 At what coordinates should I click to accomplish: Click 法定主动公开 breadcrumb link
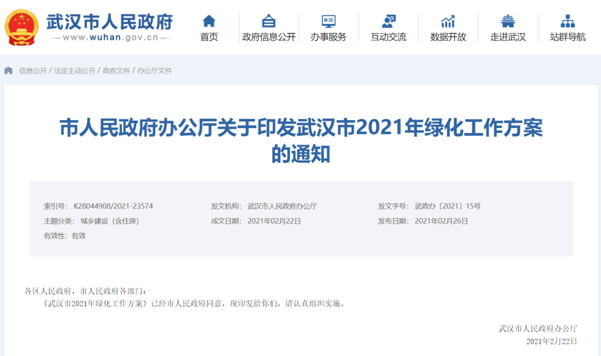click(75, 71)
